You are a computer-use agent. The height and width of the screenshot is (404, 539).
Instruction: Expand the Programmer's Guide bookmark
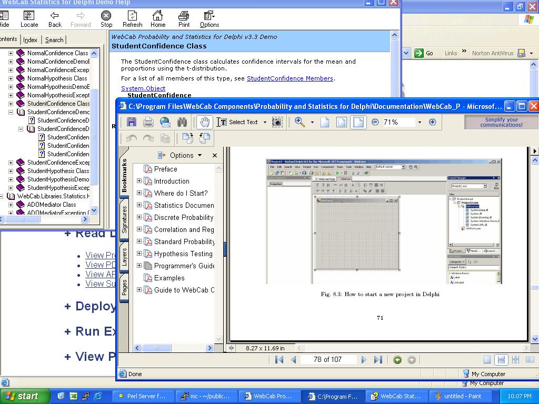coord(139,266)
